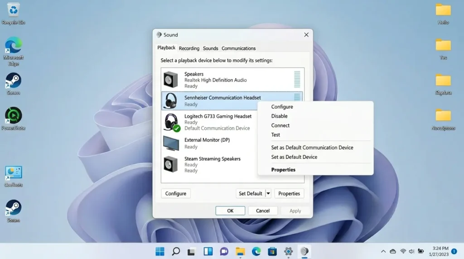
Task: Switch to the Recording tab
Action: click(x=189, y=48)
